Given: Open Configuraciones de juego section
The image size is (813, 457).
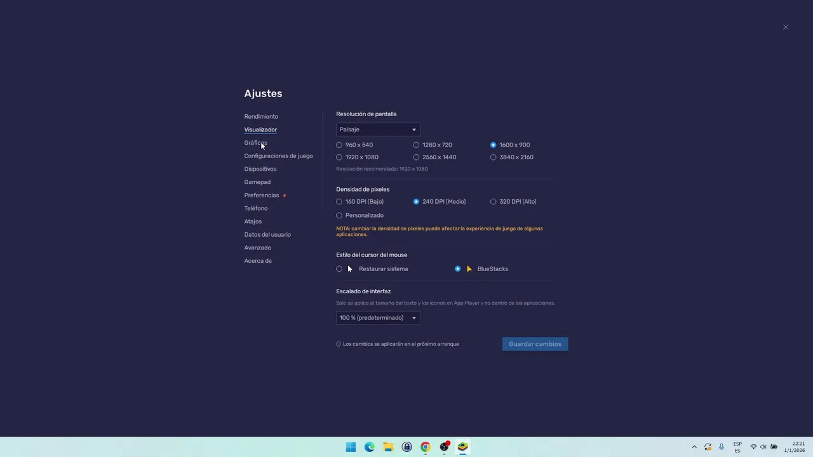Looking at the screenshot, I should click(x=278, y=156).
